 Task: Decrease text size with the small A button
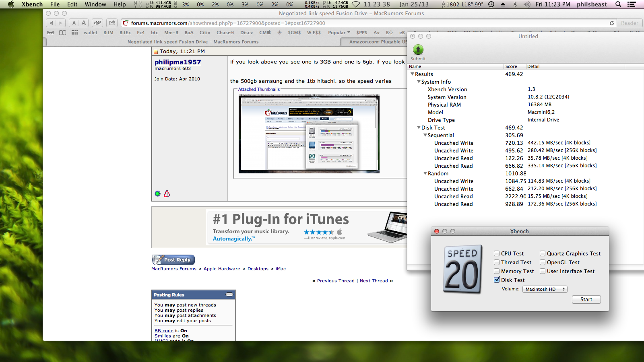coord(74,23)
